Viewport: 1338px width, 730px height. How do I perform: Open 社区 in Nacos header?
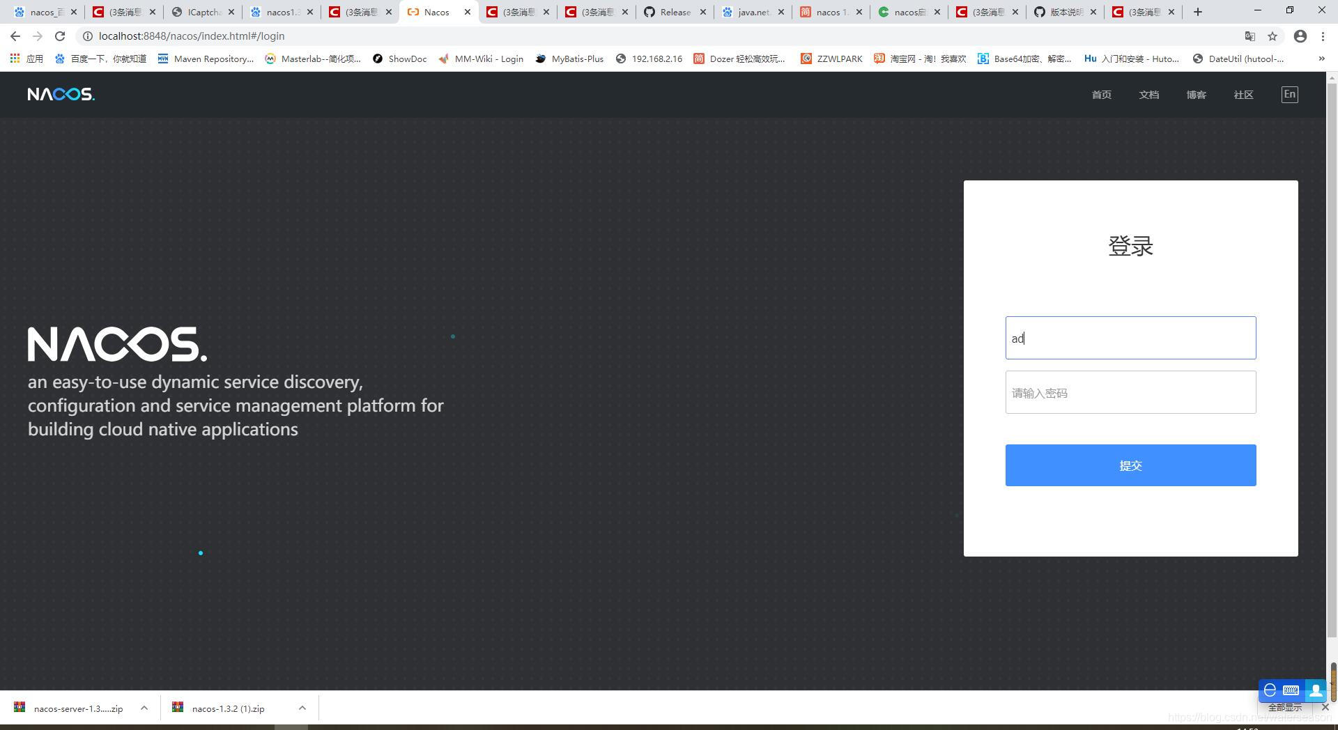[x=1244, y=95]
